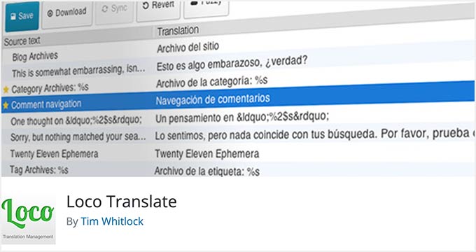Open the Loco logo thumbnail
476x252 pixels.
point(28,218)
